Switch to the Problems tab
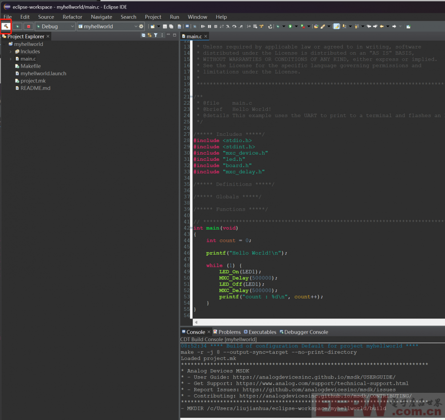 click(x=227, y=332)
